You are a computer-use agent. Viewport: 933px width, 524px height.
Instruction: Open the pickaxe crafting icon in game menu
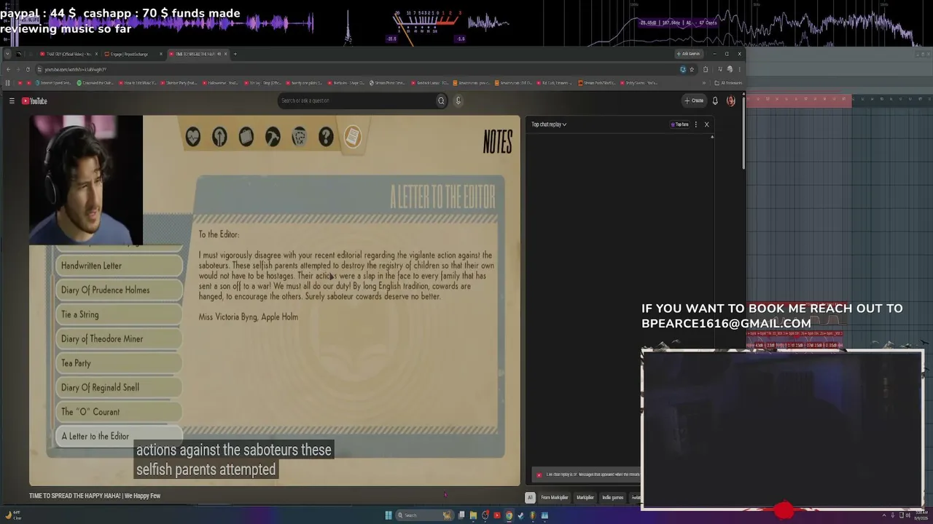tap(273, 136)
